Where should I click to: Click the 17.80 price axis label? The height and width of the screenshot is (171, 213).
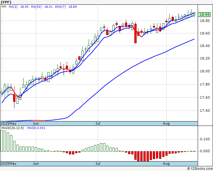tap(205, 84)
